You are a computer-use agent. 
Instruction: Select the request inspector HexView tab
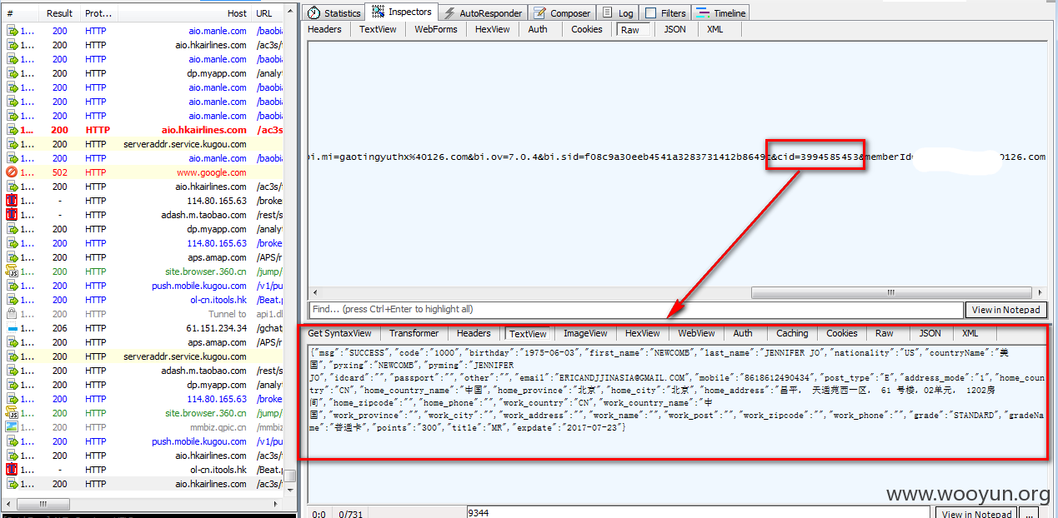coord(493,29)
